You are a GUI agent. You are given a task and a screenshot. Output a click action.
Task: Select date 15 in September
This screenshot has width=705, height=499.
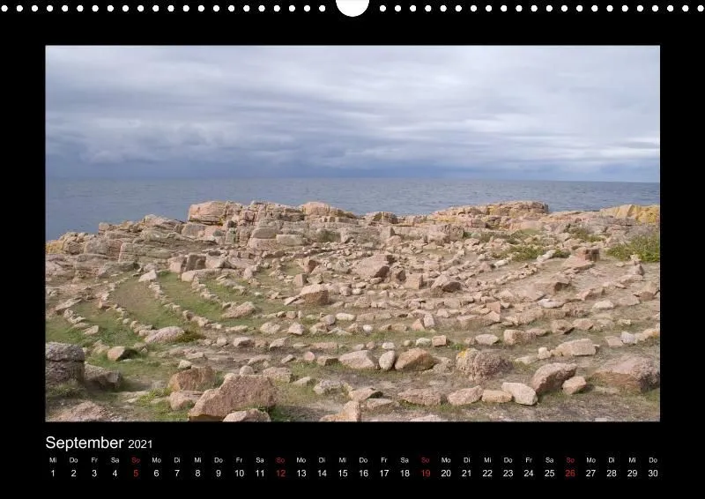pos(343,473)
